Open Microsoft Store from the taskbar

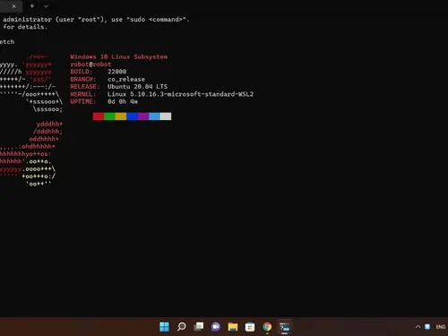(250, 327)
